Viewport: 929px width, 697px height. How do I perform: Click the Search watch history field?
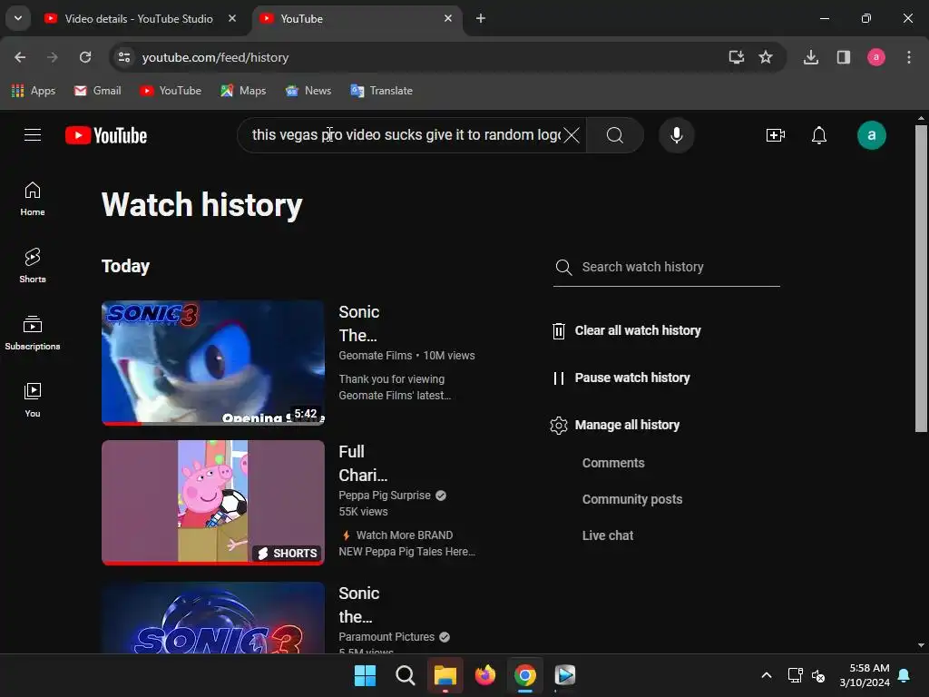tap(667, 268)
